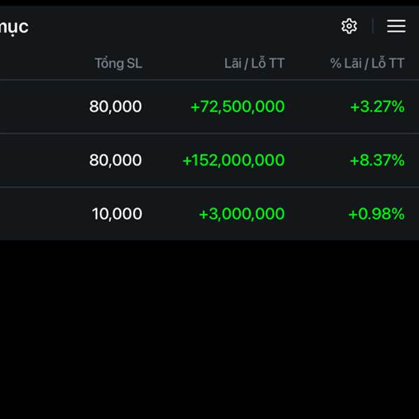Select the +0.98% gain percentage

pyautogui.click(x=376, y=214)
